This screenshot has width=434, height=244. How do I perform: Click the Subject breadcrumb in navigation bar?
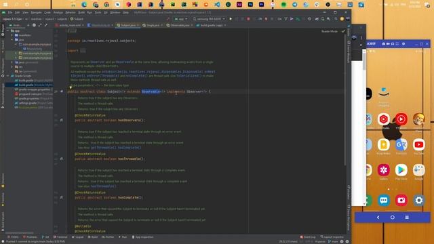[77, 19]
